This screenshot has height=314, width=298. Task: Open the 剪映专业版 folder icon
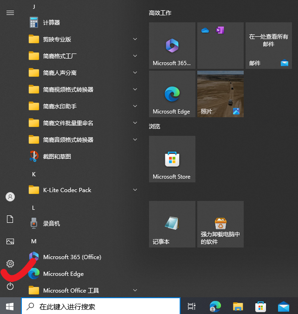pyautogui.click(x=34, y=39)
